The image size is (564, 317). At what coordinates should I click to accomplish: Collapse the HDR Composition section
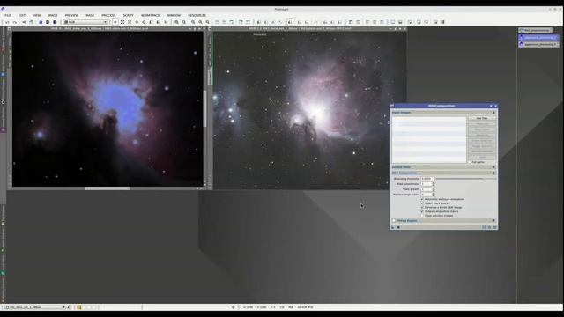[x=493, y=173]
